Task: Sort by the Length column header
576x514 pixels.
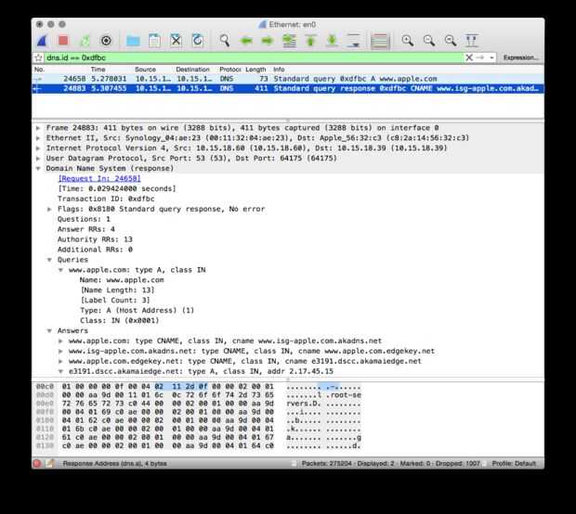Action: coord(255,70)
